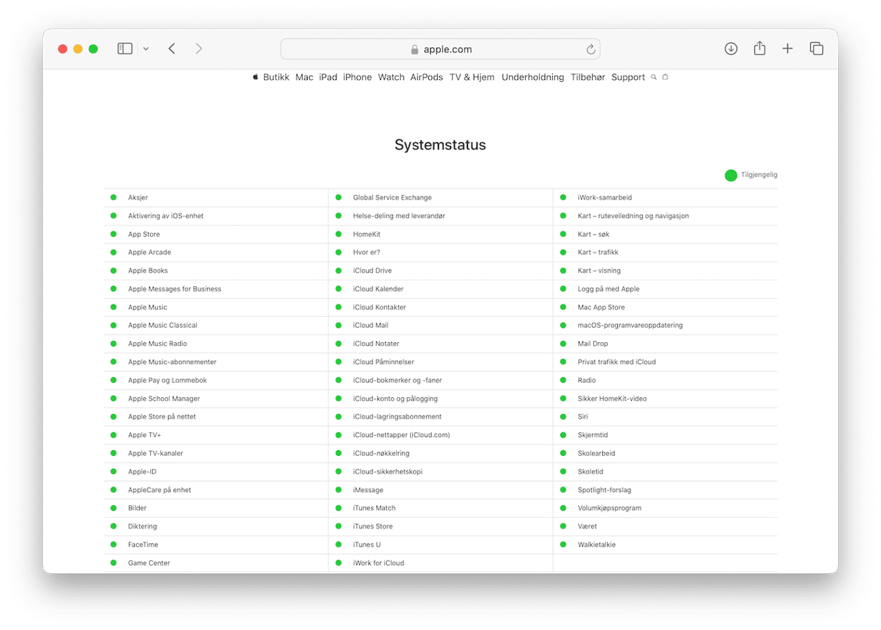This screenshot has height=630, width=881.
Task: Select Underholdning in the navigation
Action: click(533, 77)
